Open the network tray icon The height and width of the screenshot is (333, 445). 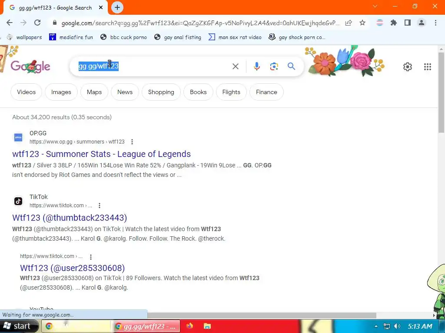(x=386, y=326)
